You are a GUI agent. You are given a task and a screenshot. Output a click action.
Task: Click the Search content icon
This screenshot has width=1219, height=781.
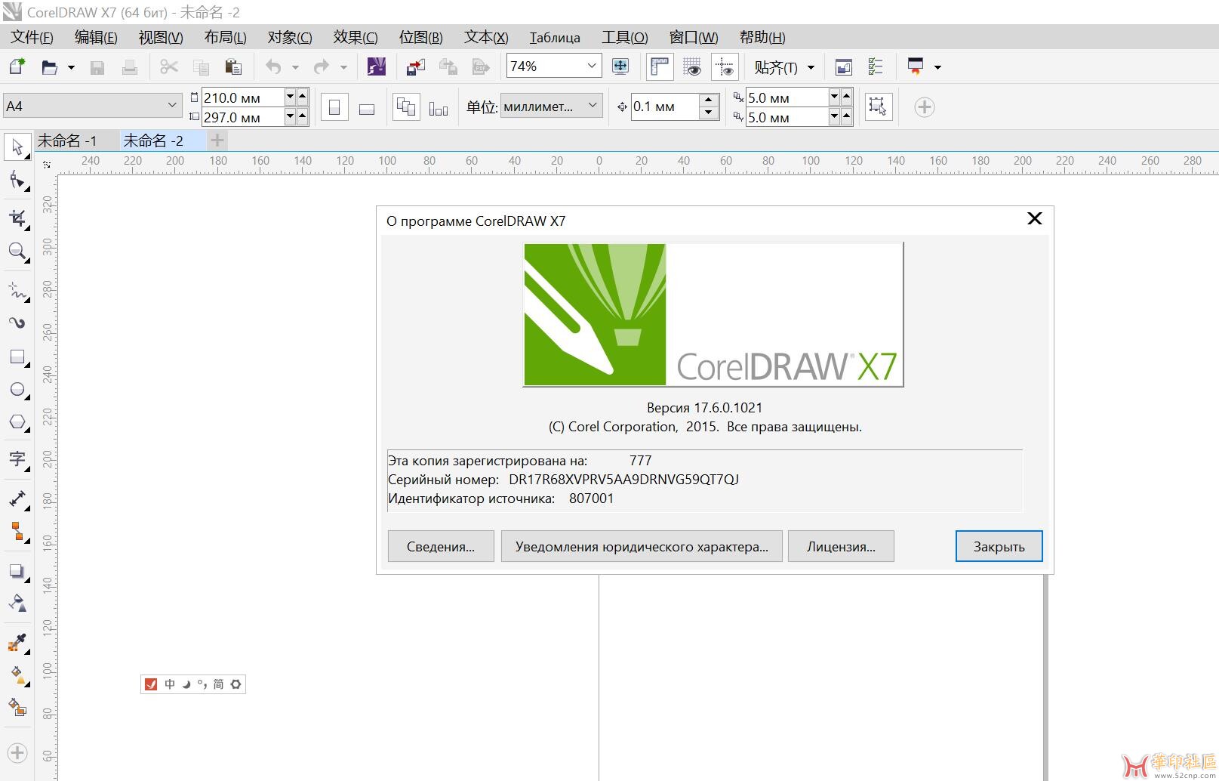376,67
